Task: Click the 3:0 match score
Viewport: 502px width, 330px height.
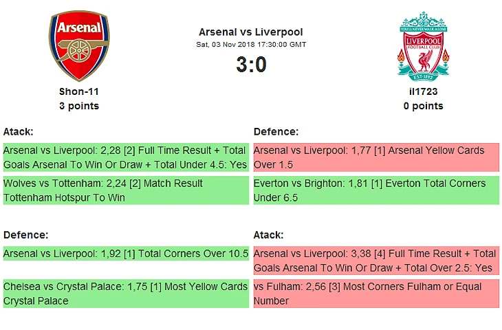Action: (250, 65)
